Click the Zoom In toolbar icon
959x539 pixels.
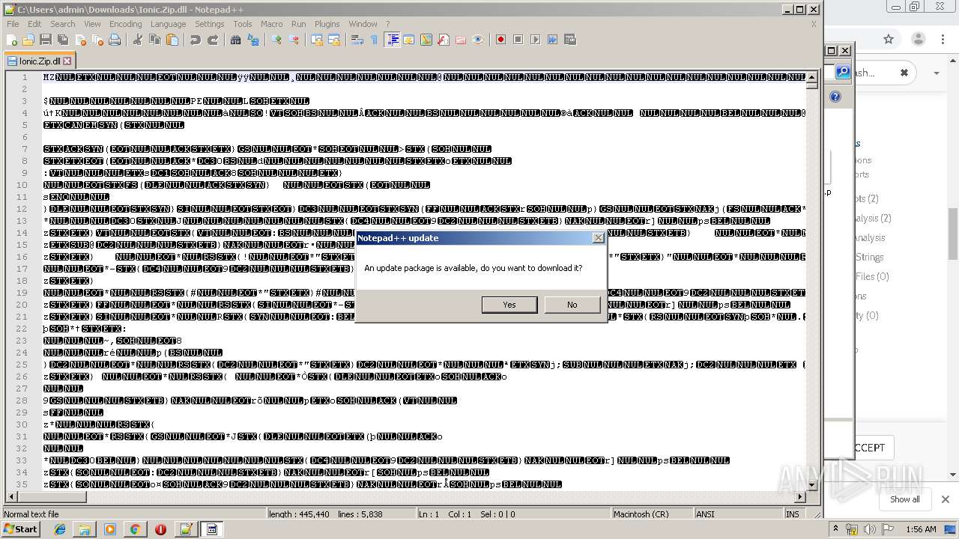276,40
